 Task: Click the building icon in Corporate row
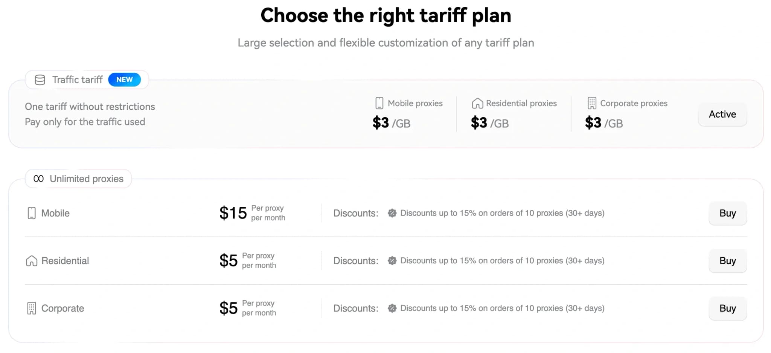coord(32,308)
